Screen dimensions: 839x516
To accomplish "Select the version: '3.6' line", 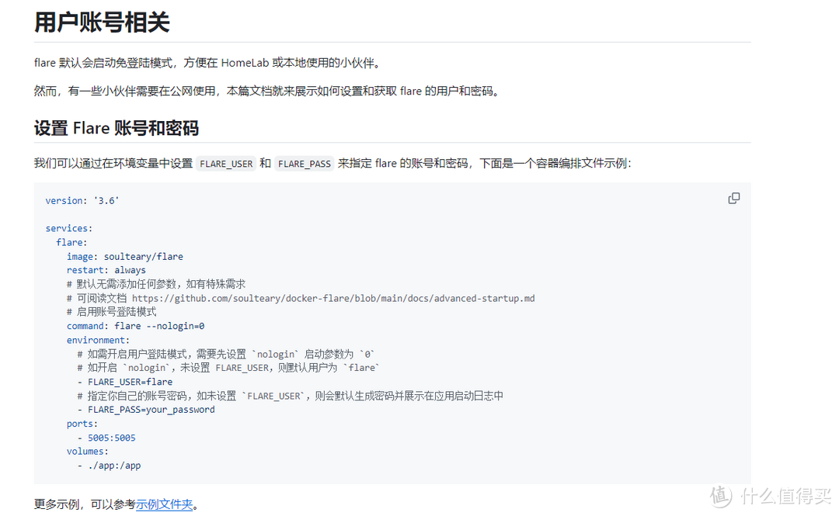I will pyautogui.click(x=82, y=200).
